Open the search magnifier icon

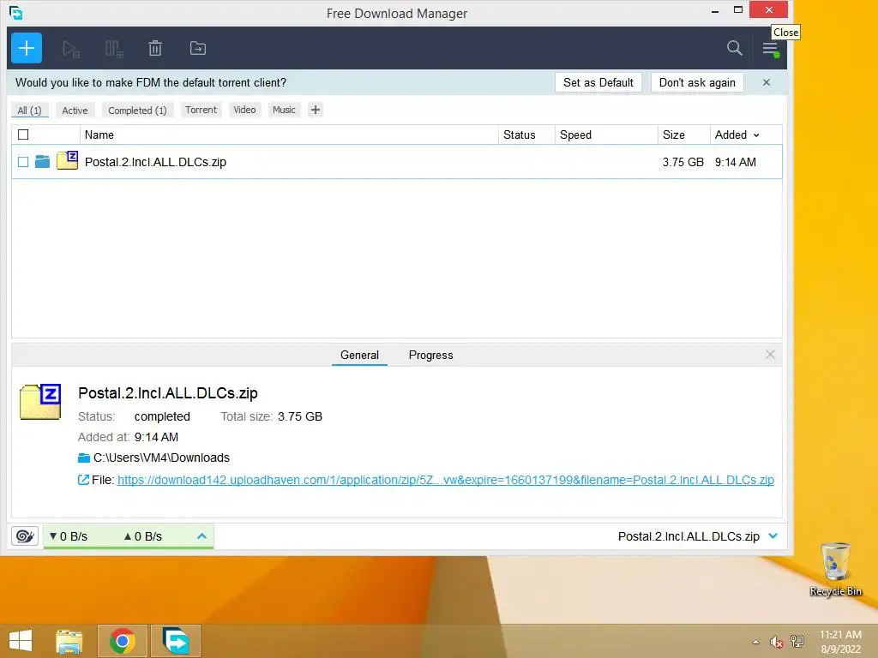734,48
